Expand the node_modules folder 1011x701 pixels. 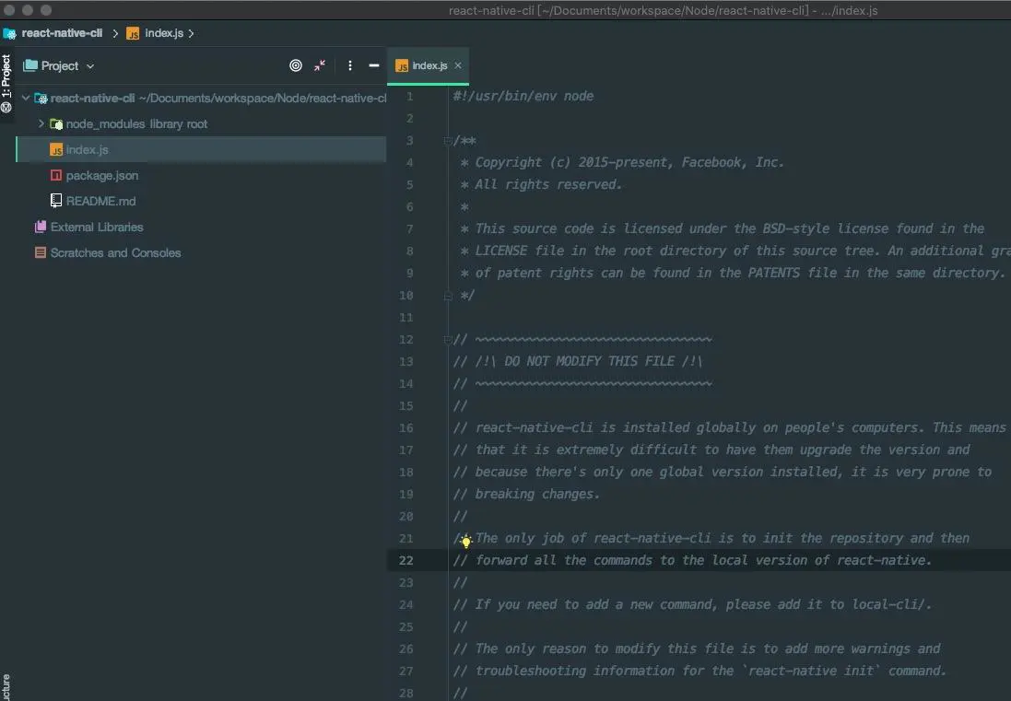coord(41,123)
